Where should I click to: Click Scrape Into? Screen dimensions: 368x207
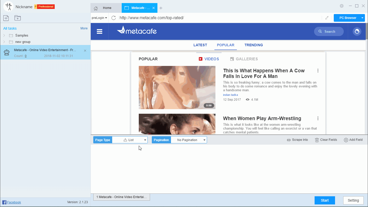297,140
